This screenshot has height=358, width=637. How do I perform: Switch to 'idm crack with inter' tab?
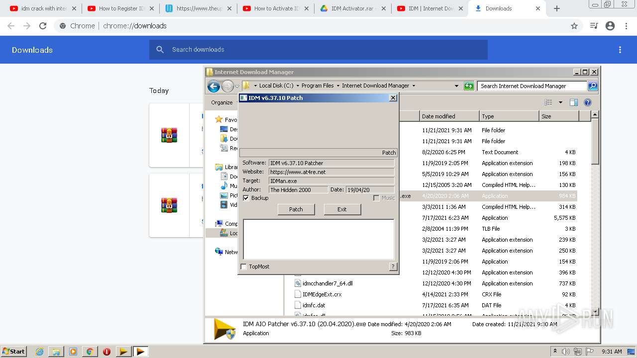click(x=44, y=8)
